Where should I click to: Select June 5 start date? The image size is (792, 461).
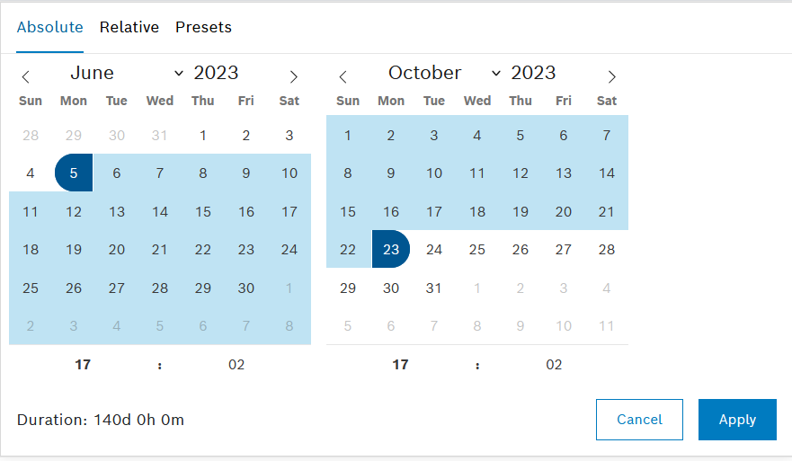[74, 173]
